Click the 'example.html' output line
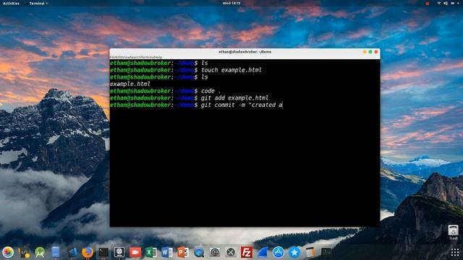This screenshot has height=260, width=463. [130, 84]
